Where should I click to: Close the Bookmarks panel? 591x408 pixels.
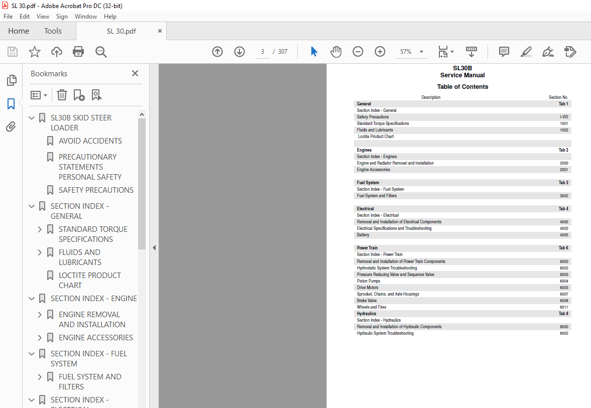(135, 73)
